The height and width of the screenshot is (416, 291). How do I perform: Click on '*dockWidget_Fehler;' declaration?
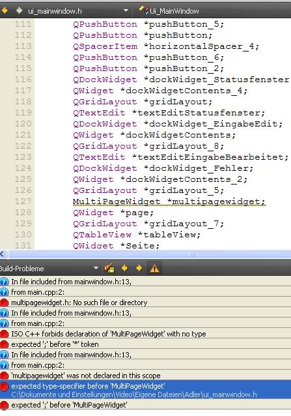pos(199,168)
